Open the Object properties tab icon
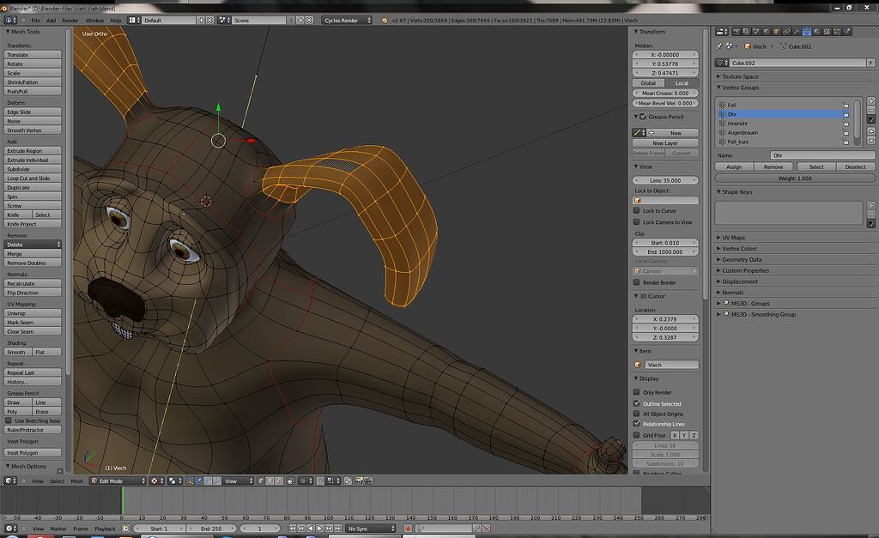The height and width of the screenshot is (538, 879). [776, 32]
